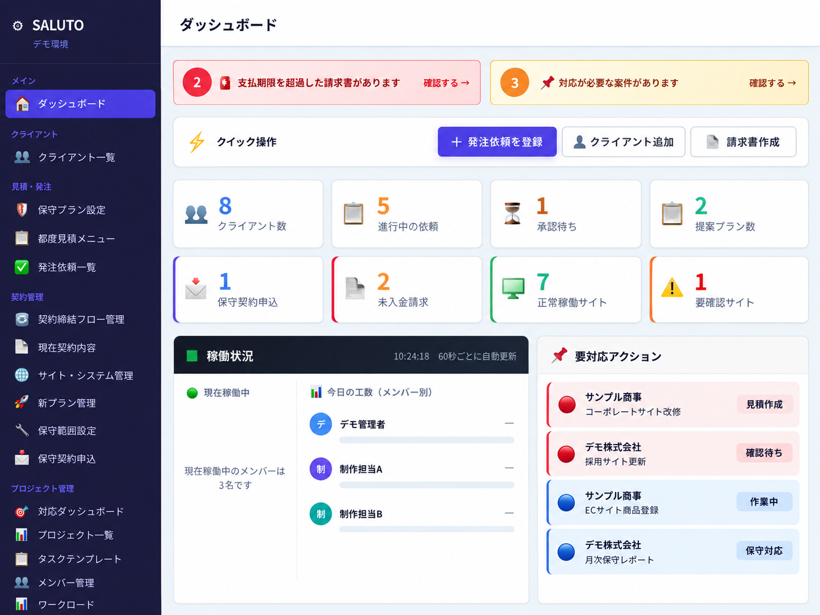820x615 pixels.
Task: Follow 確認する link on 対応が必要な案件 alert
Action: [772, 83]
